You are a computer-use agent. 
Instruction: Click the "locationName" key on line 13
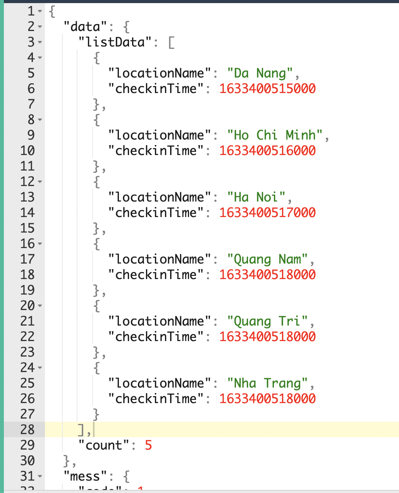[x=160, y=197]
